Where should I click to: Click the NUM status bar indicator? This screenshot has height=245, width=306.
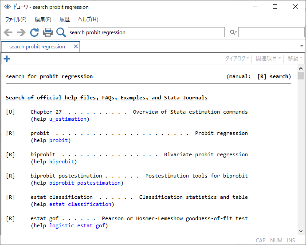pyautogui.click(x=276, y=240)
